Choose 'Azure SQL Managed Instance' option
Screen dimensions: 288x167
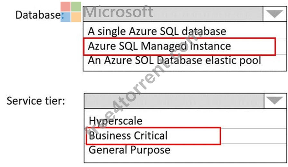coord(159,46)
